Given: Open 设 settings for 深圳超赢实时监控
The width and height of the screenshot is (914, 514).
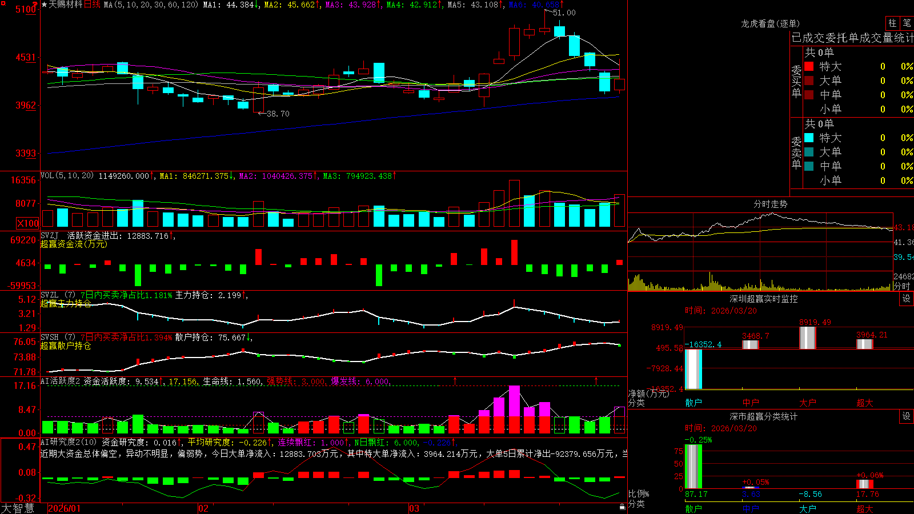Looking at the screenshot, I should [x=907, y=299].
